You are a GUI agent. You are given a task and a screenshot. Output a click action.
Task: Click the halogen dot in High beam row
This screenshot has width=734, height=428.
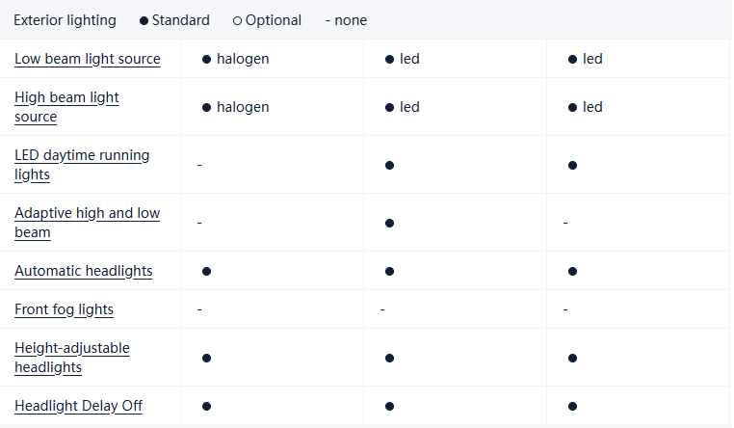click(x=206, y=107)
